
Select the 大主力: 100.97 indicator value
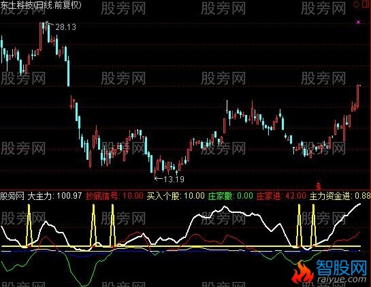55,196
